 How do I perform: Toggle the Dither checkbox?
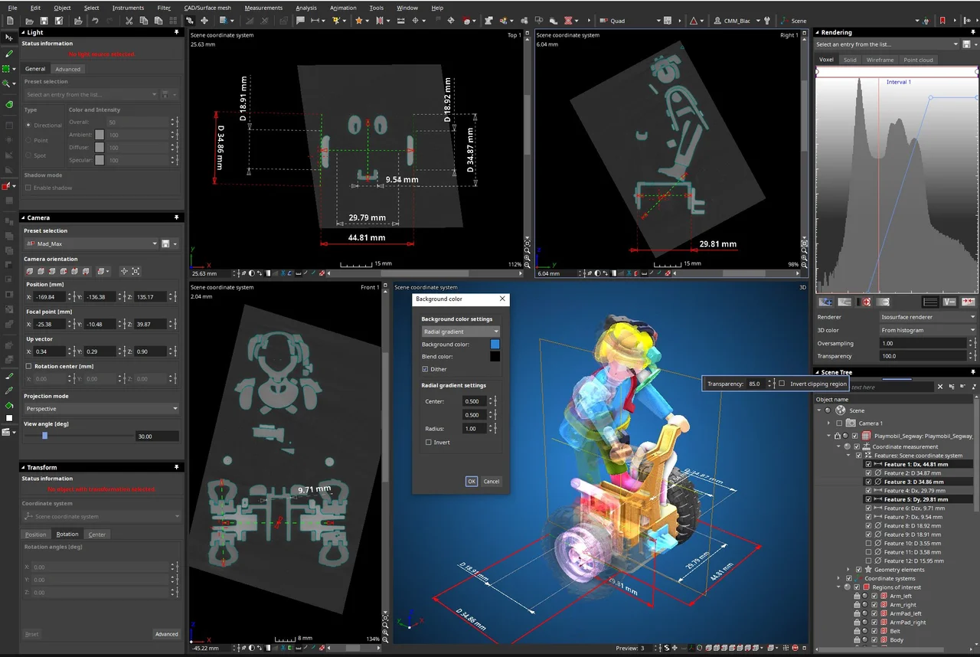[x=425, y=369]
